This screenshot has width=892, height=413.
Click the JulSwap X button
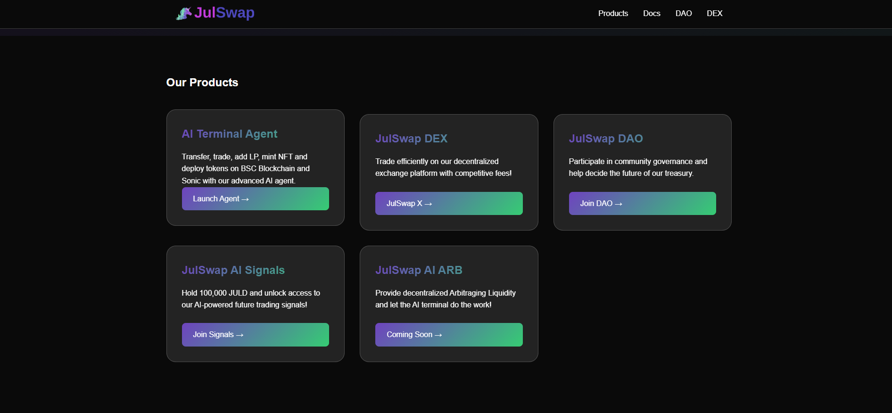[448, 204]
